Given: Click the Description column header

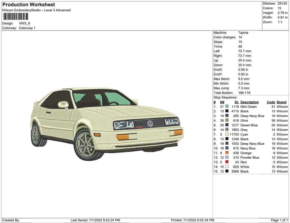Looking at the screenshot, I should [x=249, y=102].
